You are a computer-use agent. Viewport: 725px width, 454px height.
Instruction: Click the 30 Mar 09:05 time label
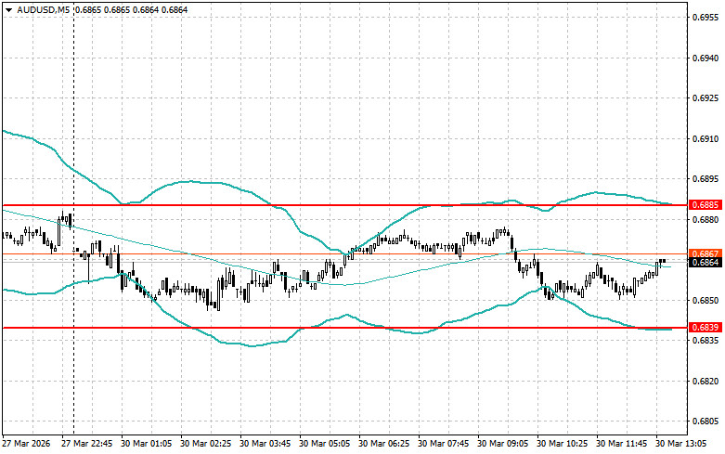point(502,444)
